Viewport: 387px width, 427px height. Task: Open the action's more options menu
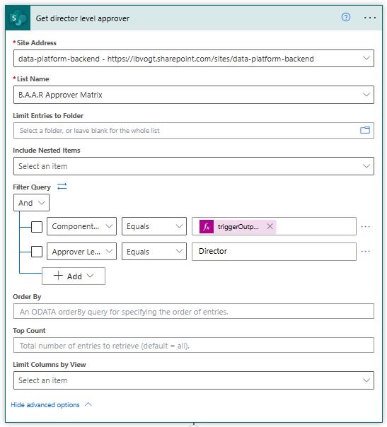(x=370, y=18)
